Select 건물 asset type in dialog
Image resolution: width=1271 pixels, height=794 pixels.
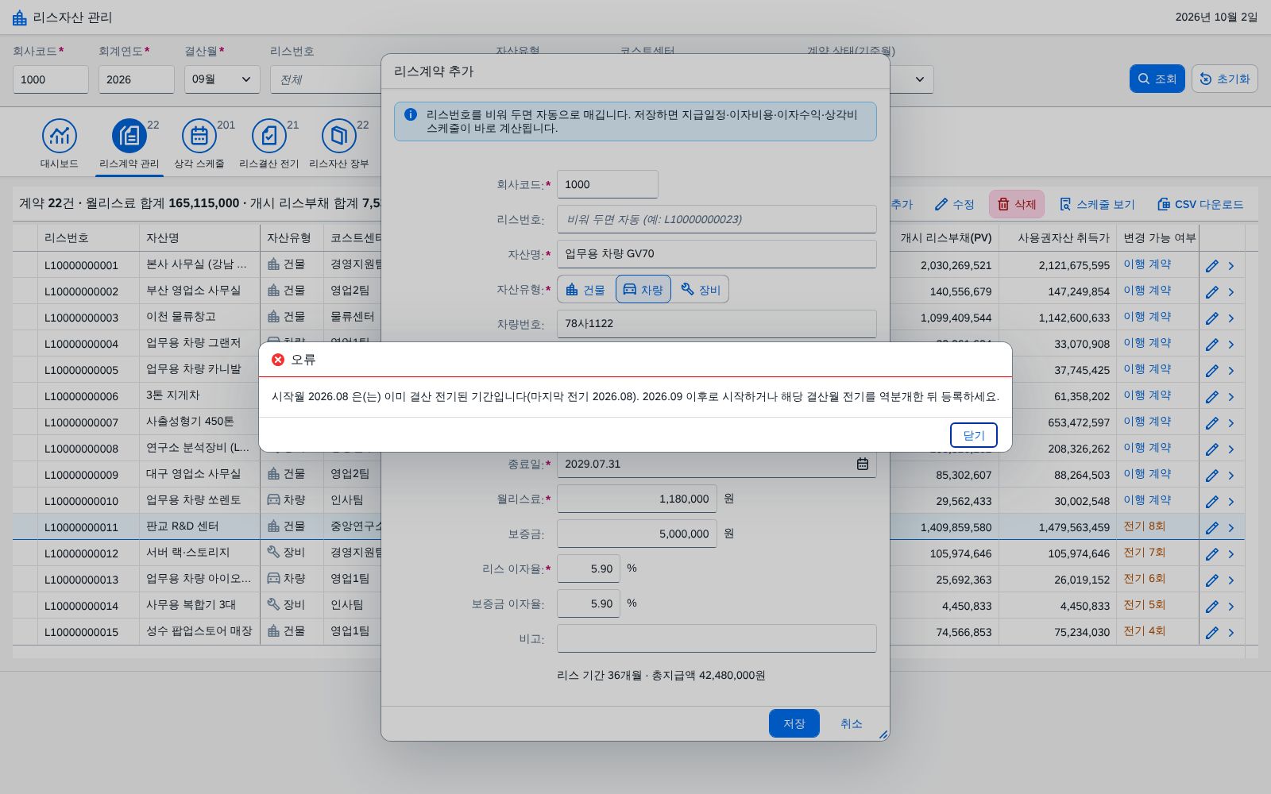coord(585,290)
